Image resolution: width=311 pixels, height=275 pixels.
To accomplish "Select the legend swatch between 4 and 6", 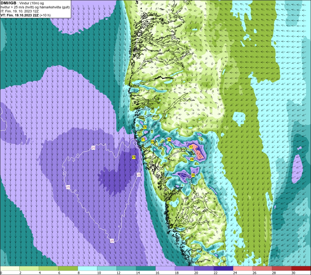I will click(49, 268).
